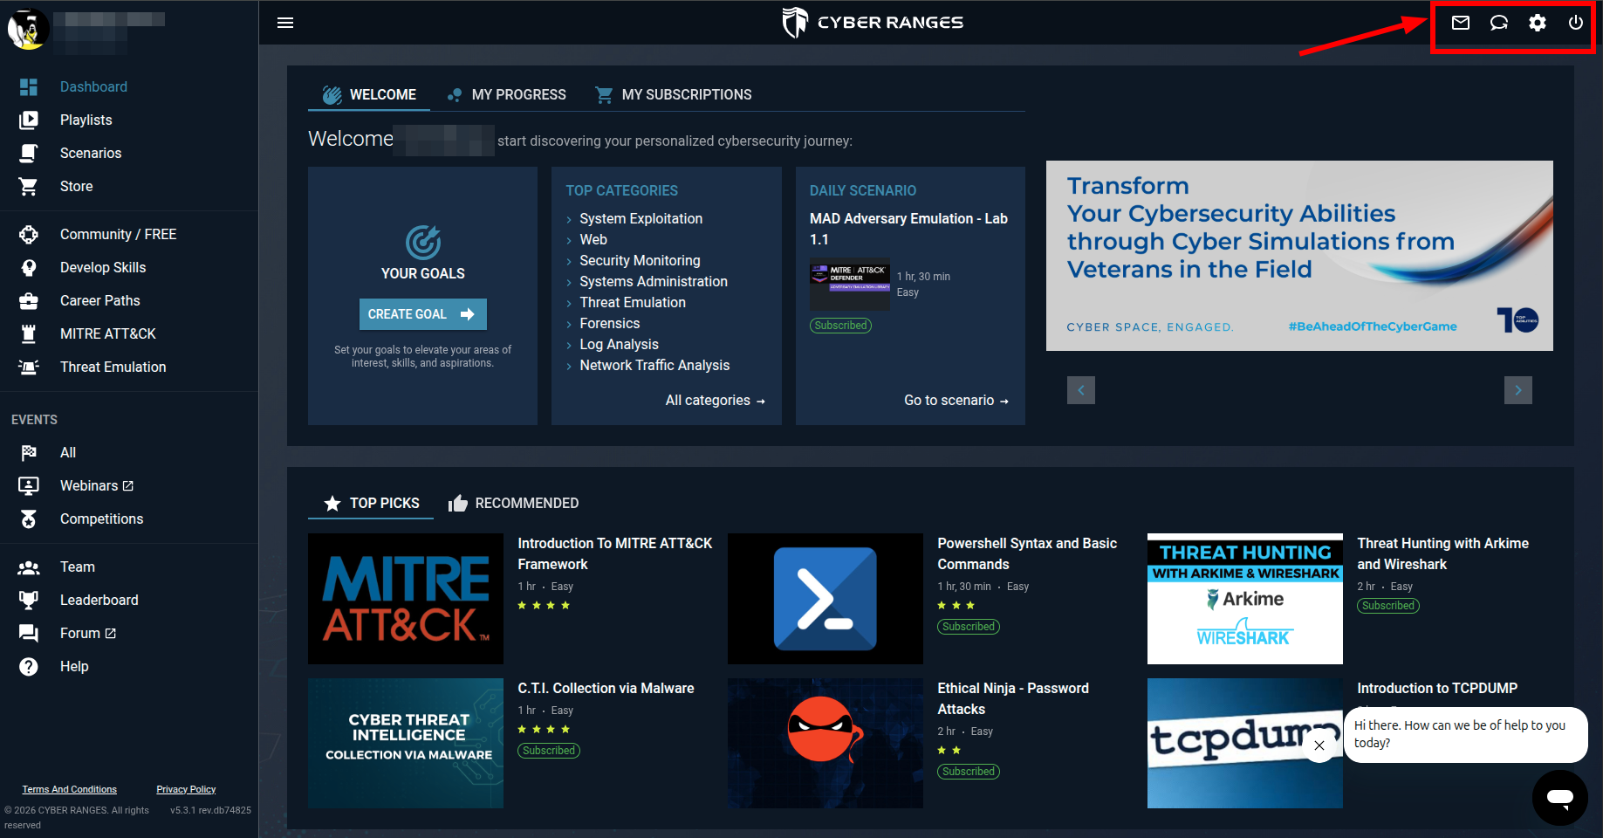Follow the Go to scenario link
1603x838 pixels.
[x=956, y=401]
